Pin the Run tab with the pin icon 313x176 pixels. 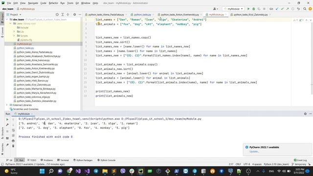click(x=7, y=145)
